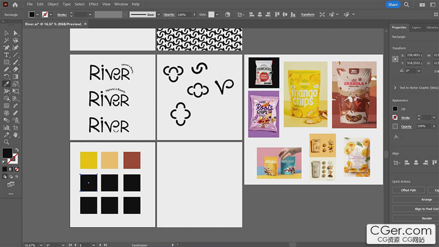
Task: Select the Direct Selection tool
Action: (x=15, y=33)
